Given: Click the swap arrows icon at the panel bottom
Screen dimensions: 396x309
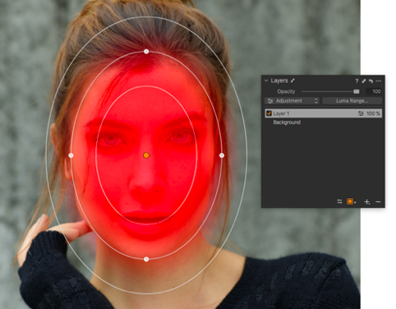Looking at the screenshot, I should pos(339,201).
